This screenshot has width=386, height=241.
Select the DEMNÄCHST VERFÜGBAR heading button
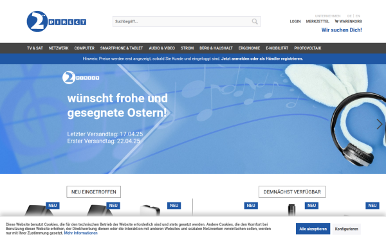(x=292, y=192)
